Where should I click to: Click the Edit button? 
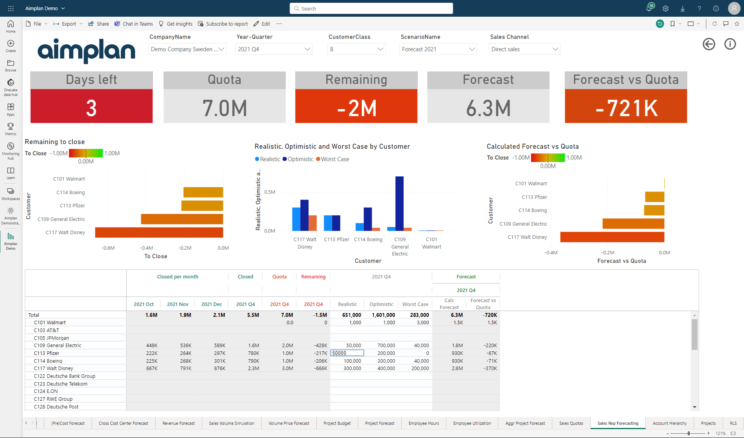pyautogui.click(x=262, y=24)
